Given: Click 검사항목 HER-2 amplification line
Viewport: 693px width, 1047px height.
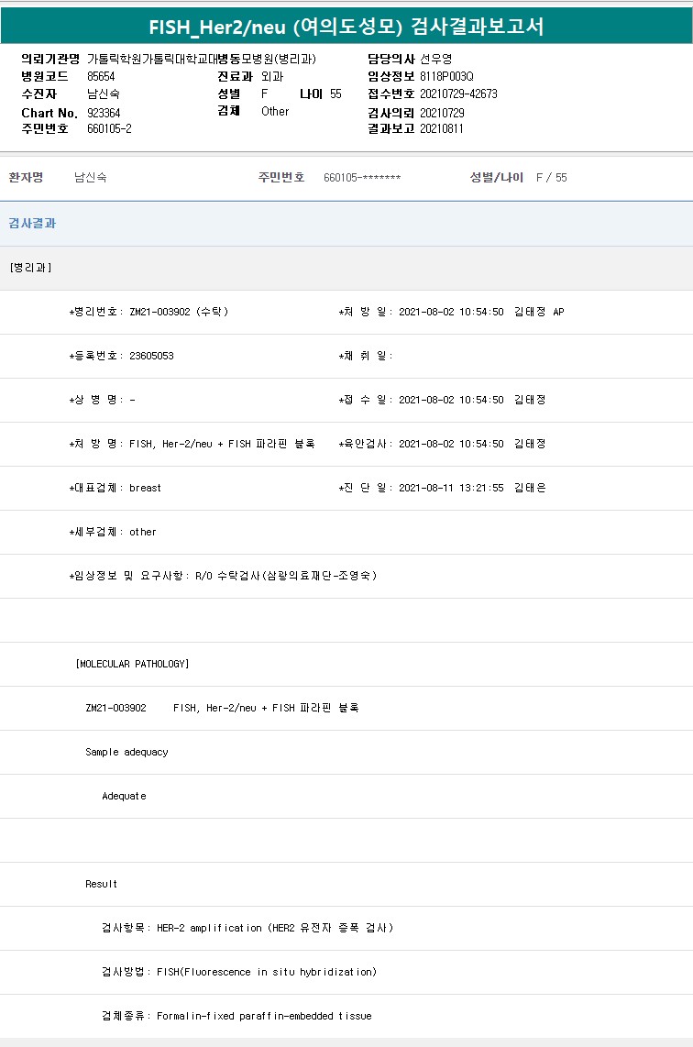Looking at the screenshot, I should pyautogui.click(x=247, y=928).
